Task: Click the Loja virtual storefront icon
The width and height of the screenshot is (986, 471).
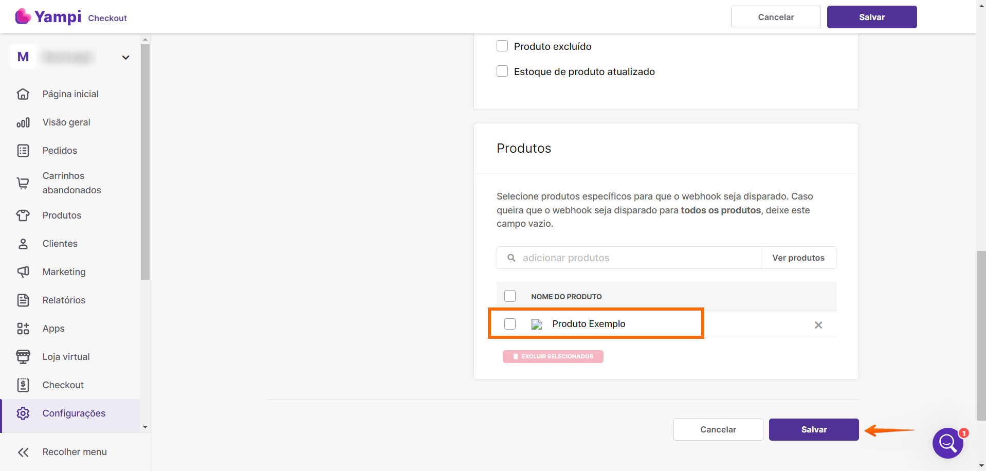Action: [x=23, y=357]
